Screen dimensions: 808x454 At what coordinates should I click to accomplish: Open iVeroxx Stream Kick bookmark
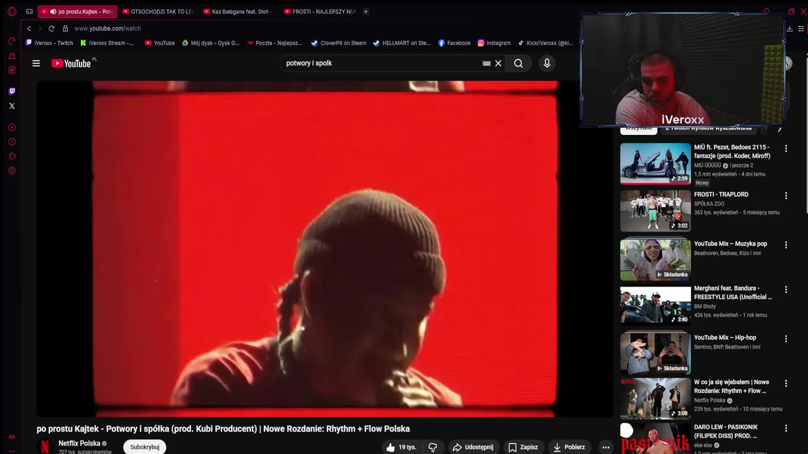[x=107, y=43]
